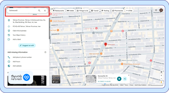Click the shield icon for claim business

9,31
